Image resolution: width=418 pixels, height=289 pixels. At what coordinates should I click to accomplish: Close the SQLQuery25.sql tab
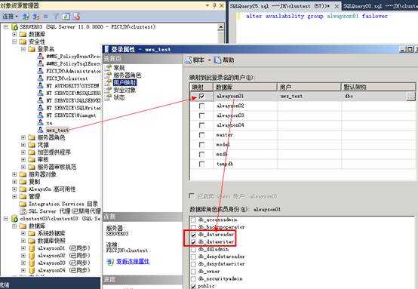click(x=337, y=6)
